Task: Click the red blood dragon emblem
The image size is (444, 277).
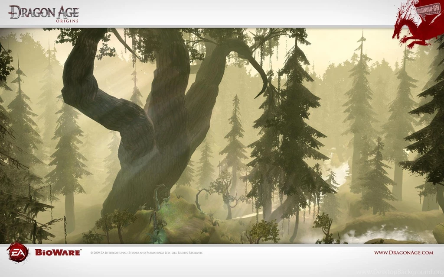Action: pyautogui.click(x=418, y=24)
